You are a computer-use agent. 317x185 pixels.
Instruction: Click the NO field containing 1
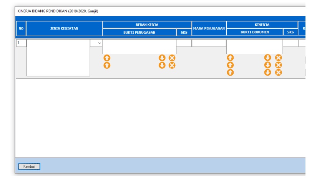pos(21,43)
